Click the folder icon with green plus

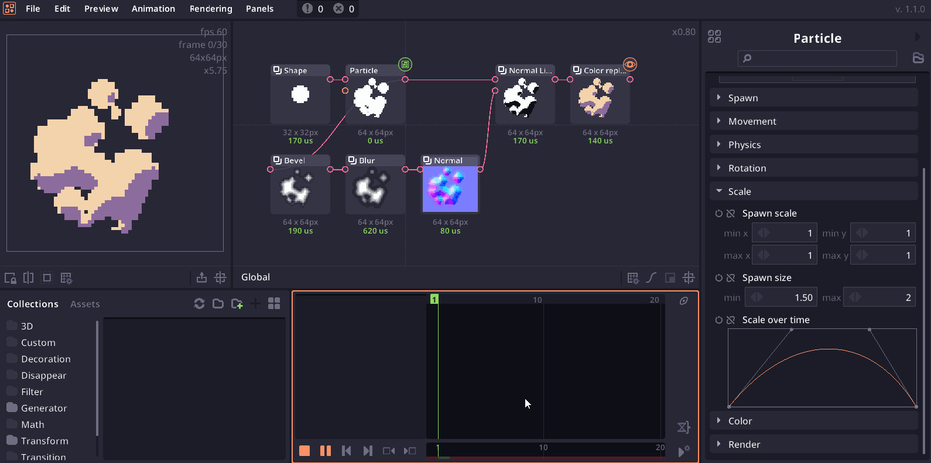(237, 304)
